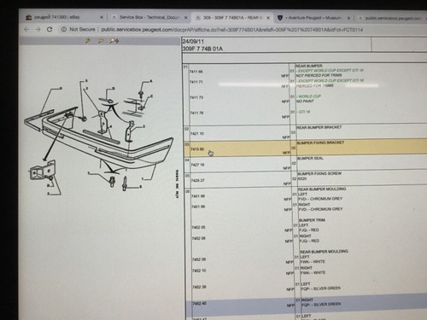Viewport: 427px width, 320px height.
Task: Click the REAR BUMPER heading text
Action: [x=309, y=66]
